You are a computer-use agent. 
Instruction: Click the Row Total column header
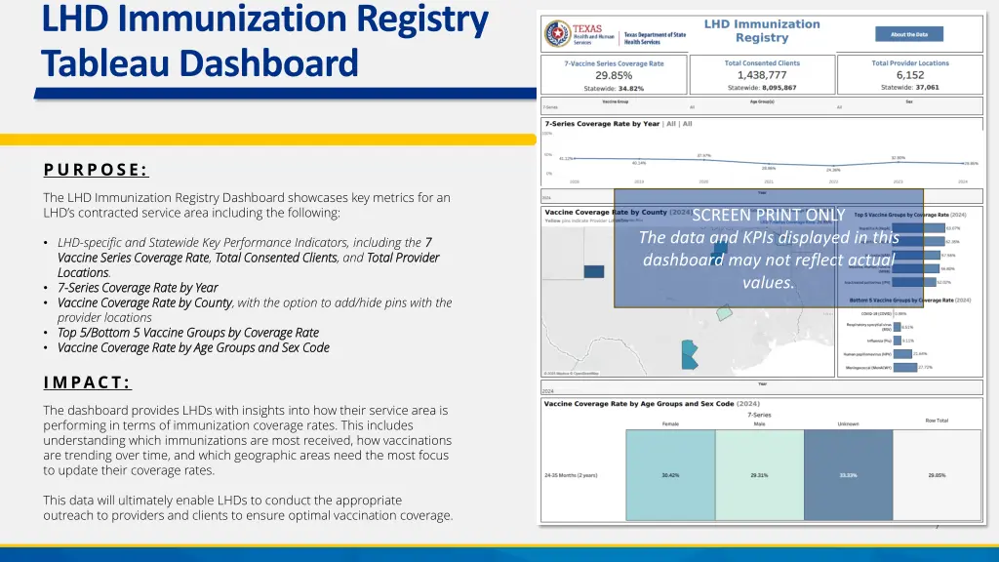coord(937,421)
